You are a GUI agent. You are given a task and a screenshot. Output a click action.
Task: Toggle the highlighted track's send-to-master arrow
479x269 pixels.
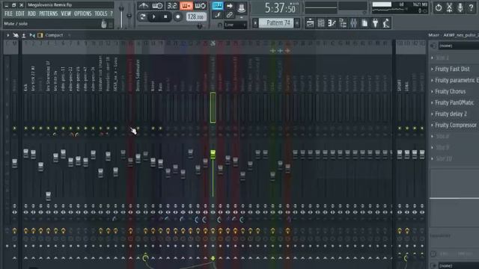click(x=213, y=259)
